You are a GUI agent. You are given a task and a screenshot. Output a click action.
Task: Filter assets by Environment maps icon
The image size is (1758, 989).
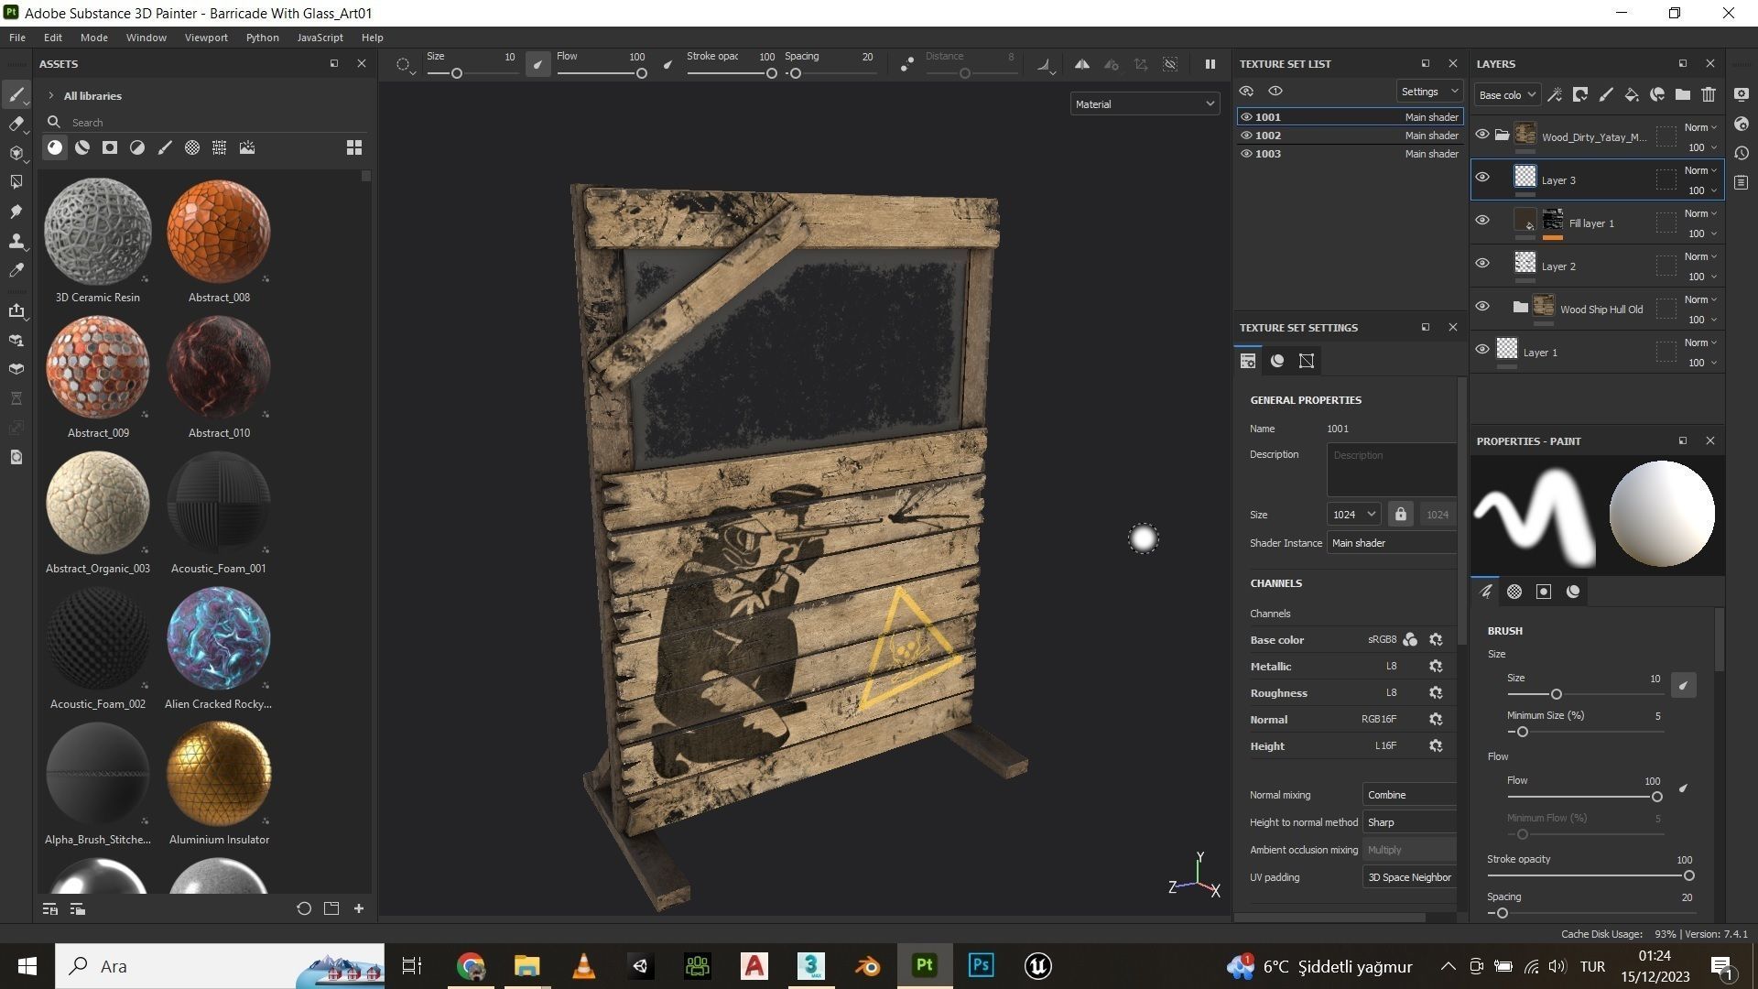pyautogui.click(x=247, y=147)
